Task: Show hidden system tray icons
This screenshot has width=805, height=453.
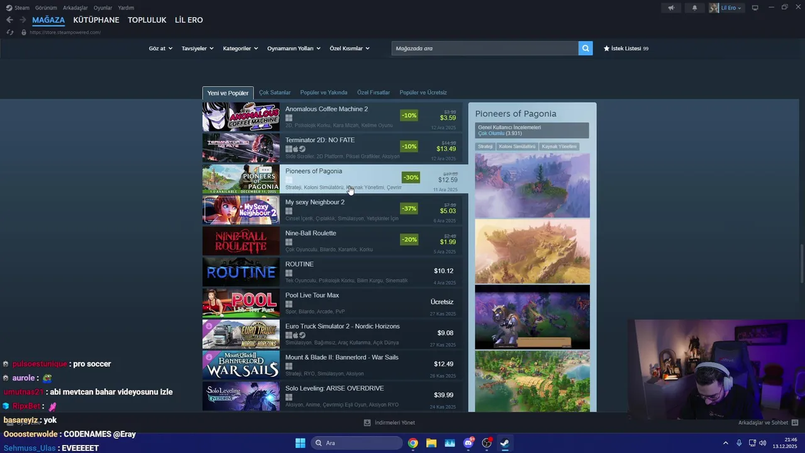Action: click(x=725, y=443)
